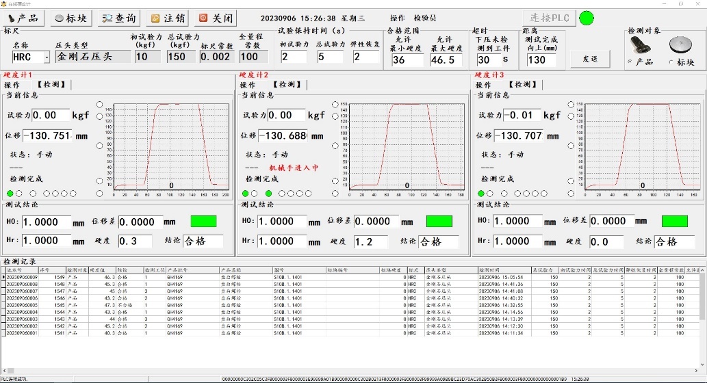Click the 允许最小硬度 input field

tap(407, 60)
